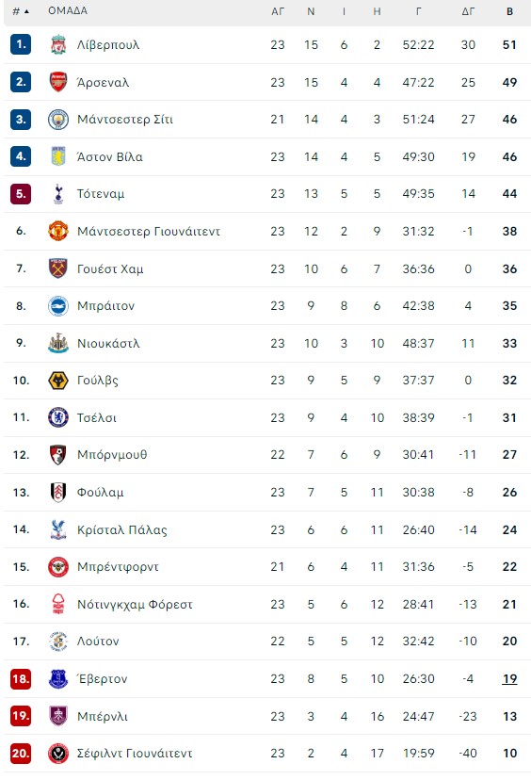The image size is (531, 780).
Task: Click the Liverpool club crest icon
Action: click(x=58, y=45)
